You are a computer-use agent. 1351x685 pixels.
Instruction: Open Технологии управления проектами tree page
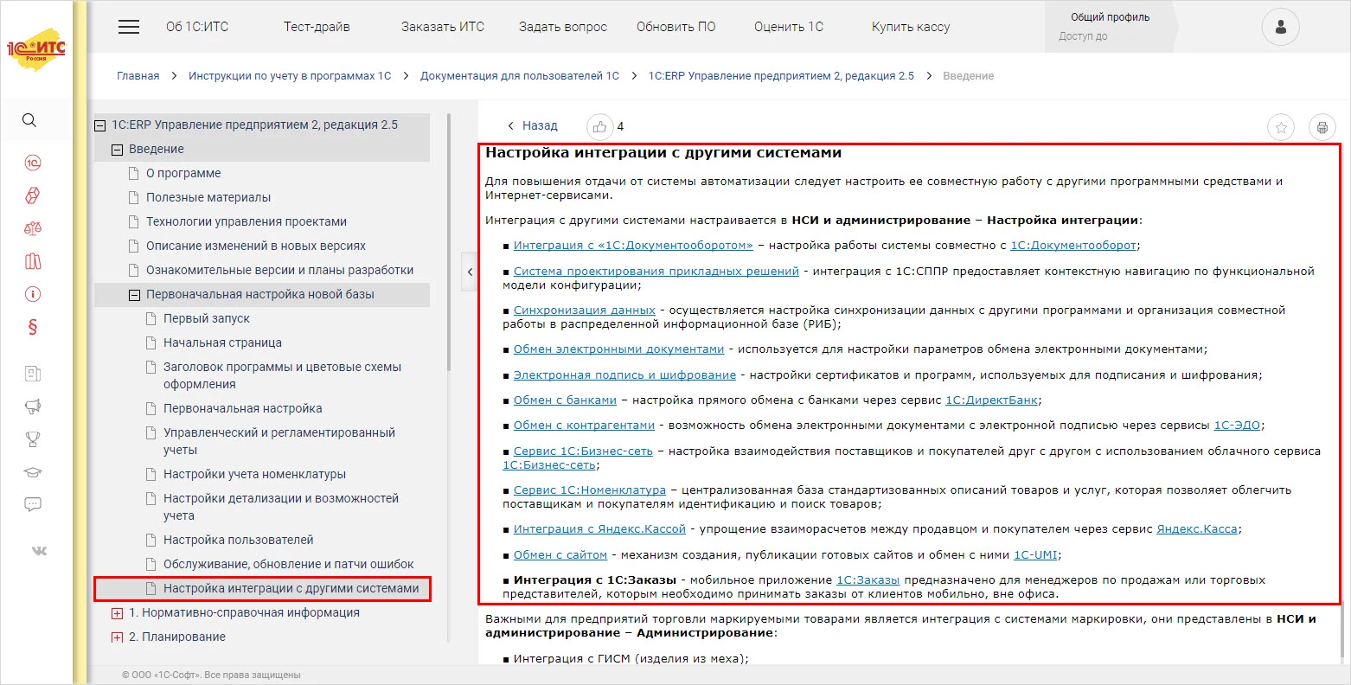[x=247, y=222]
